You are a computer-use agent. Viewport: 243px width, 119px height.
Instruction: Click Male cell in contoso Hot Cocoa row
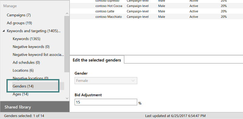[x=162, y=6]
